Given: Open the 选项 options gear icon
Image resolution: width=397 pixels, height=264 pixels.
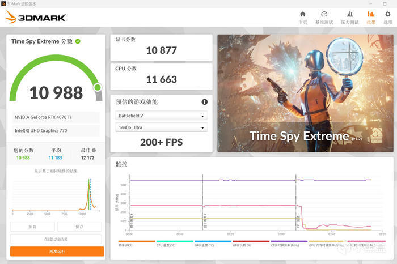Looking at the screenshot, I should click(387, 14).
